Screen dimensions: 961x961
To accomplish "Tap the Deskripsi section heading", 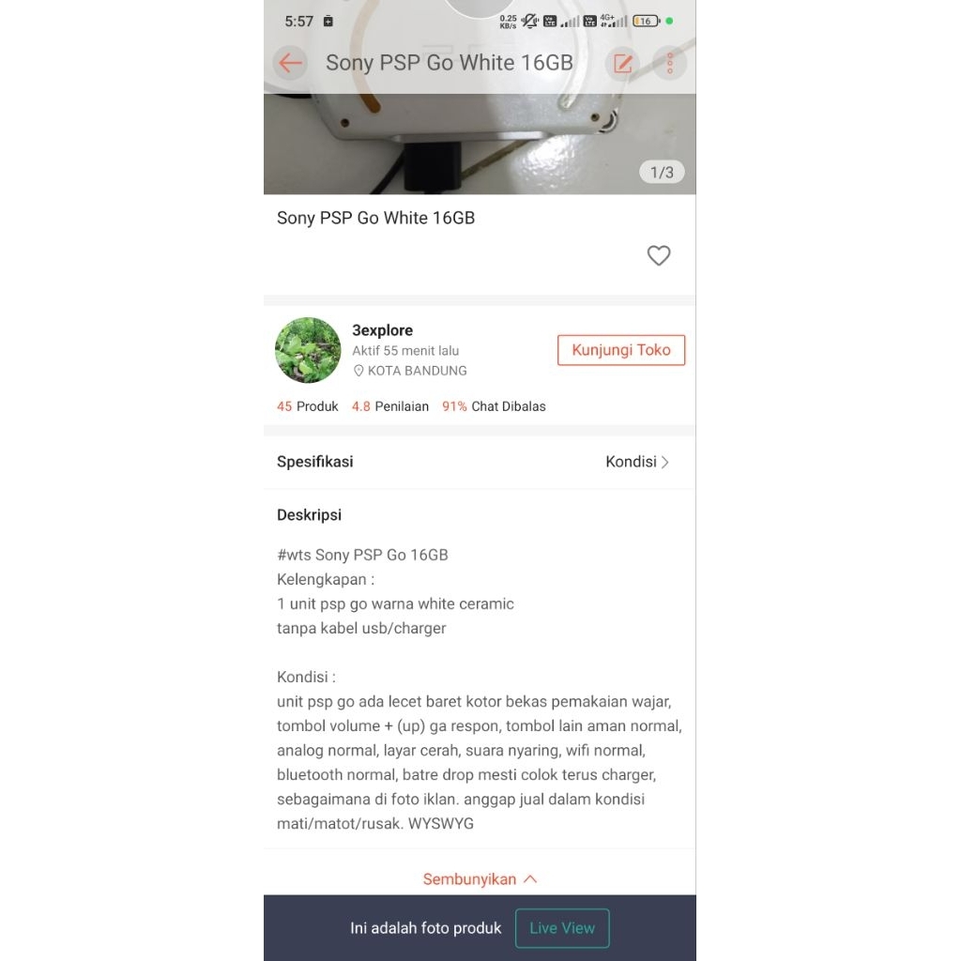I will tap(309, 515).
